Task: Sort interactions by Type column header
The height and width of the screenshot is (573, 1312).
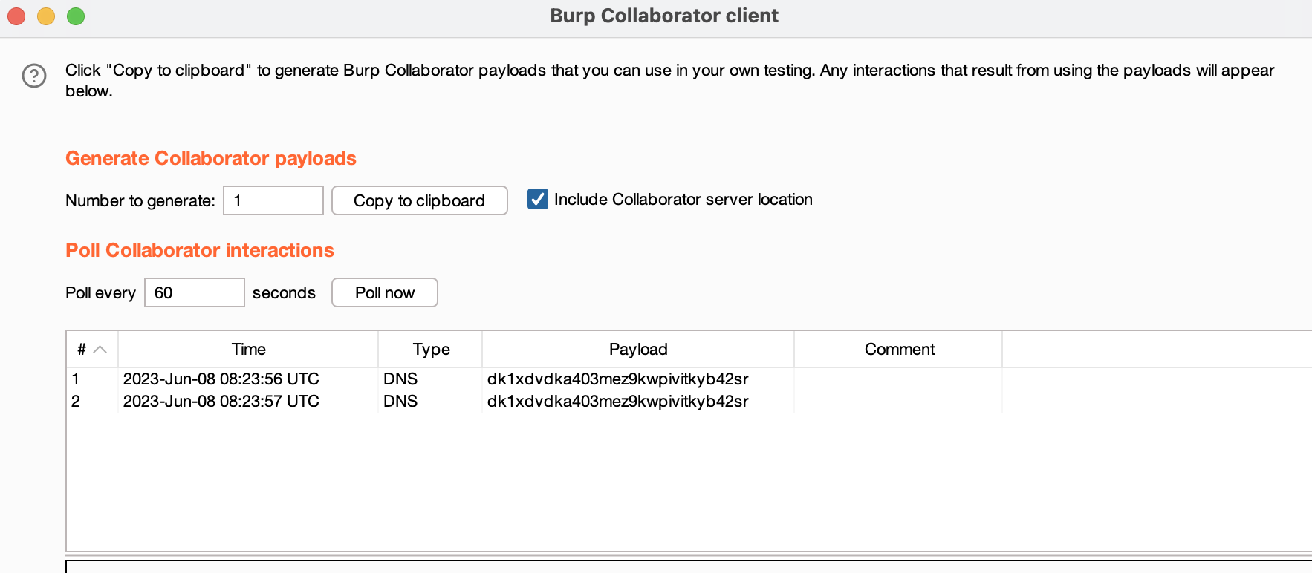Action: tap(431, 349)
